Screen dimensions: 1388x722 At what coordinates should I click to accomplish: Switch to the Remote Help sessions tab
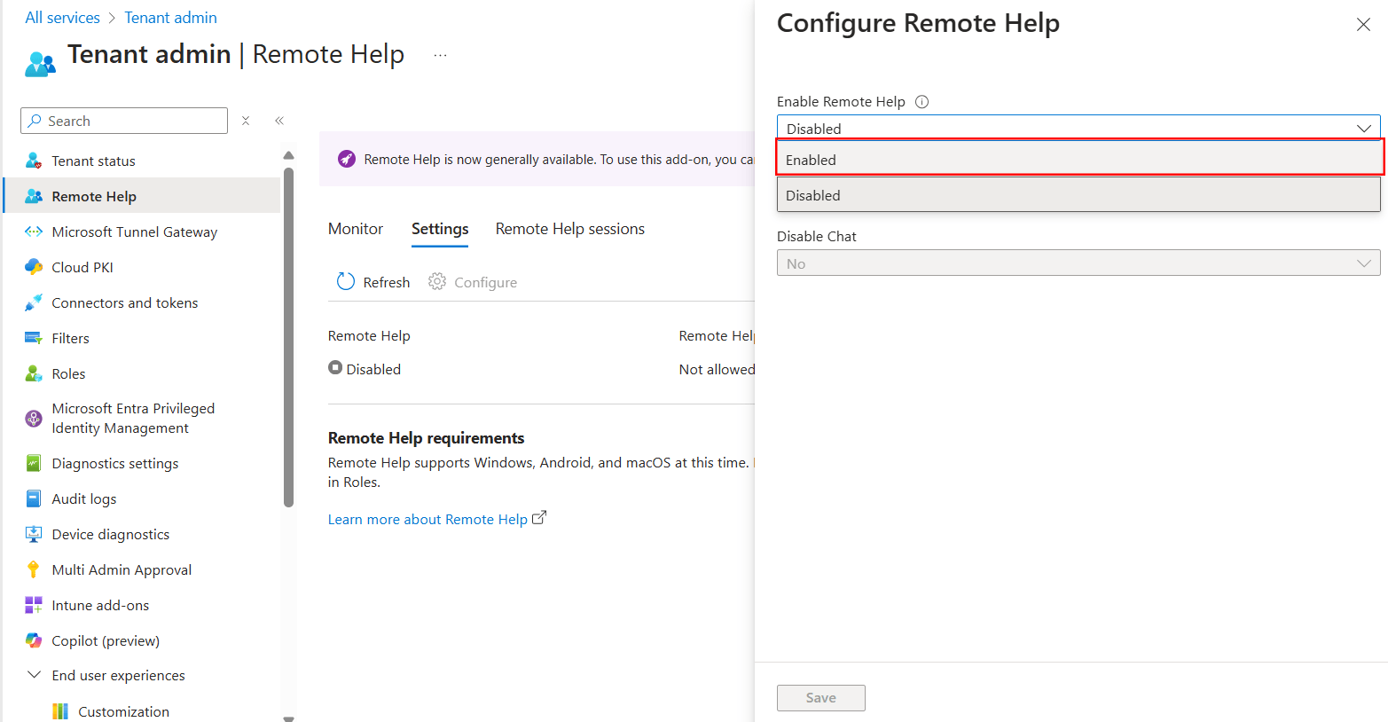(570, 229)
